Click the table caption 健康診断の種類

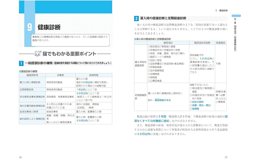point(29,71)
